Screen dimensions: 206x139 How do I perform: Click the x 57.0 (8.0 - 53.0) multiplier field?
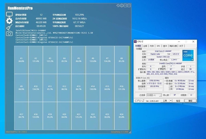click(154, 83)
